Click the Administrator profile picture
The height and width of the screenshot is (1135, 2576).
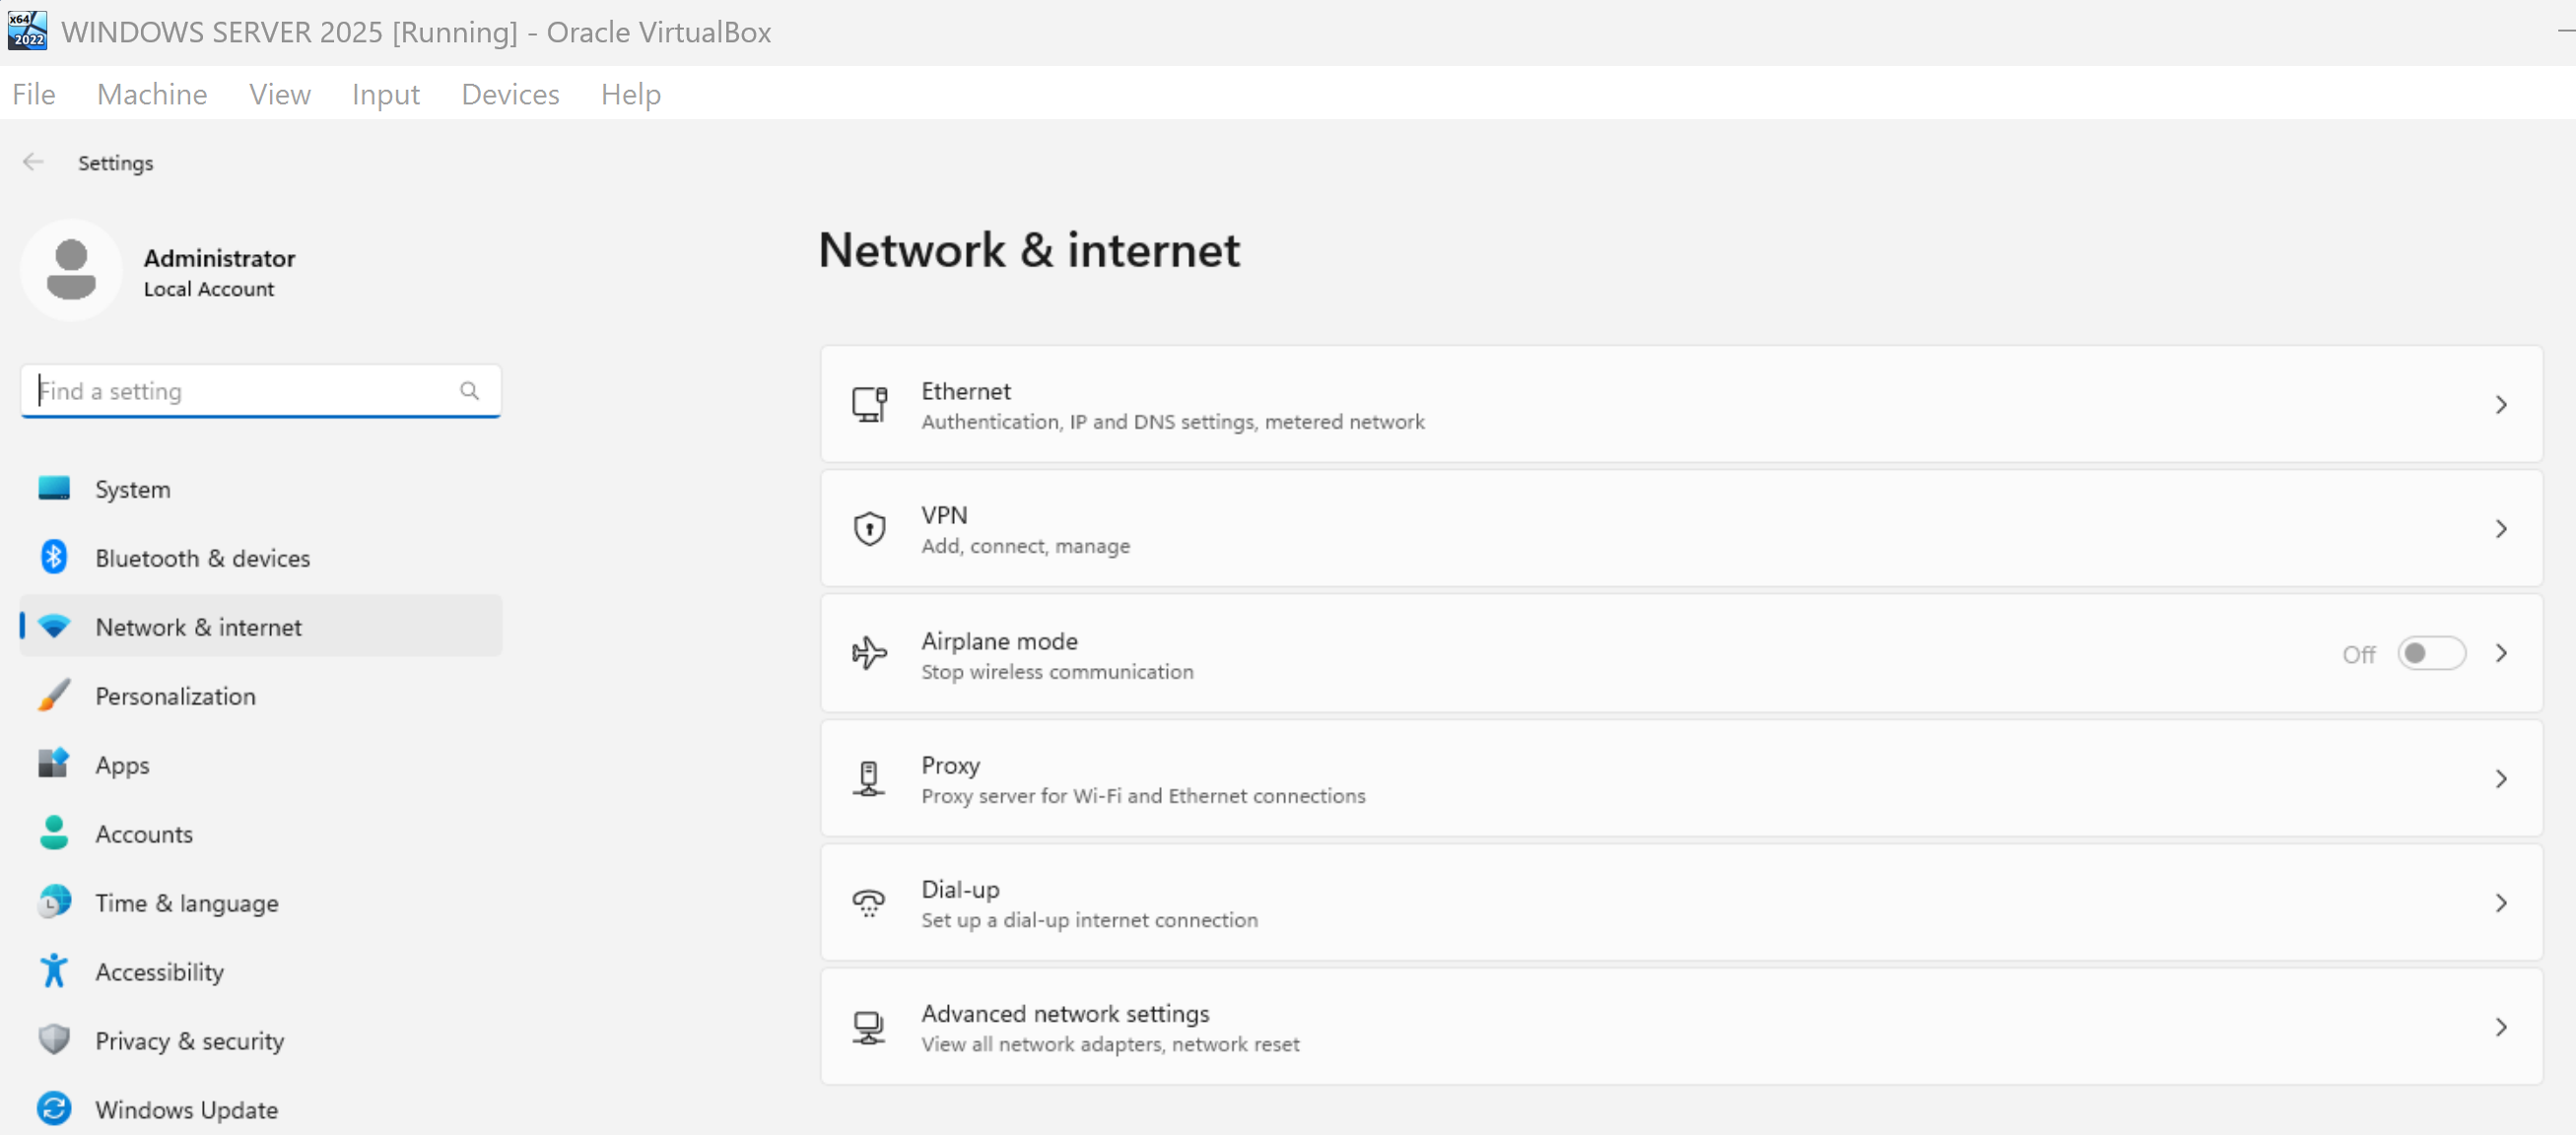71,270
